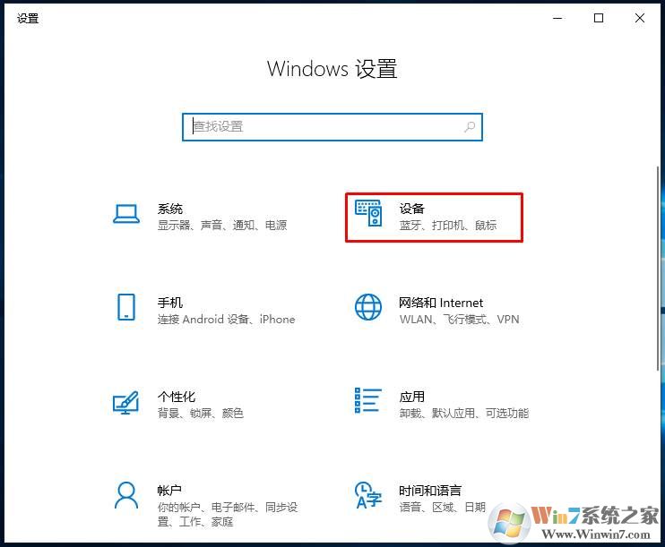Open the 手机 phone icon
The height and width of the screenshot is (547, 665).
pos(126,307)
